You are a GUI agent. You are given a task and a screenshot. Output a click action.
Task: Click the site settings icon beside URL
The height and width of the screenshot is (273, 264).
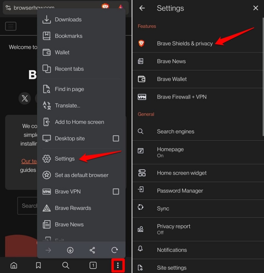tap(8, 8)
